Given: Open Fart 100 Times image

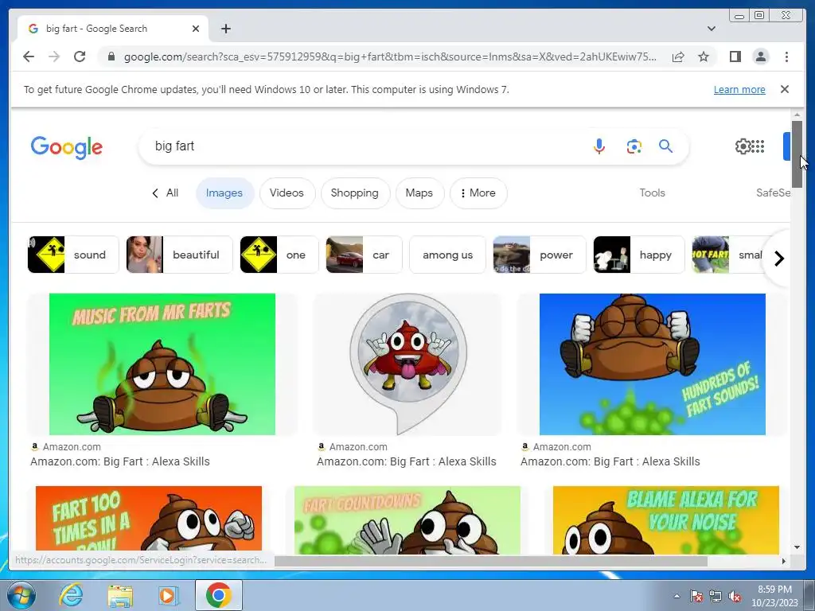Looking at the screenshot, I should [x=149, y=519].
